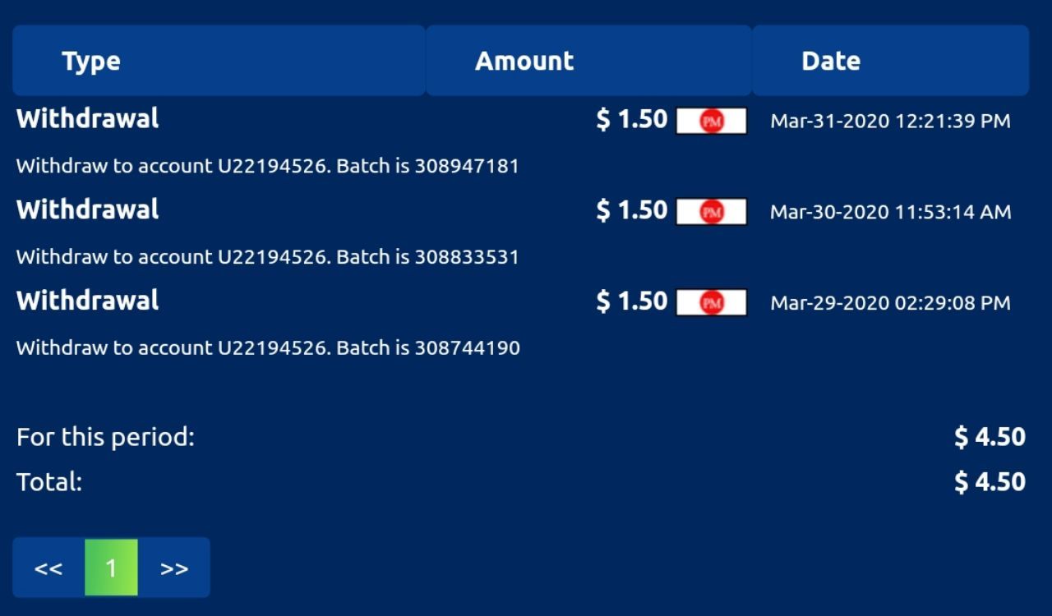Click the Perfect Money icon for Mar-29 withdrawal
This screenshot has width=1052, height=616.
click(711, 303)
